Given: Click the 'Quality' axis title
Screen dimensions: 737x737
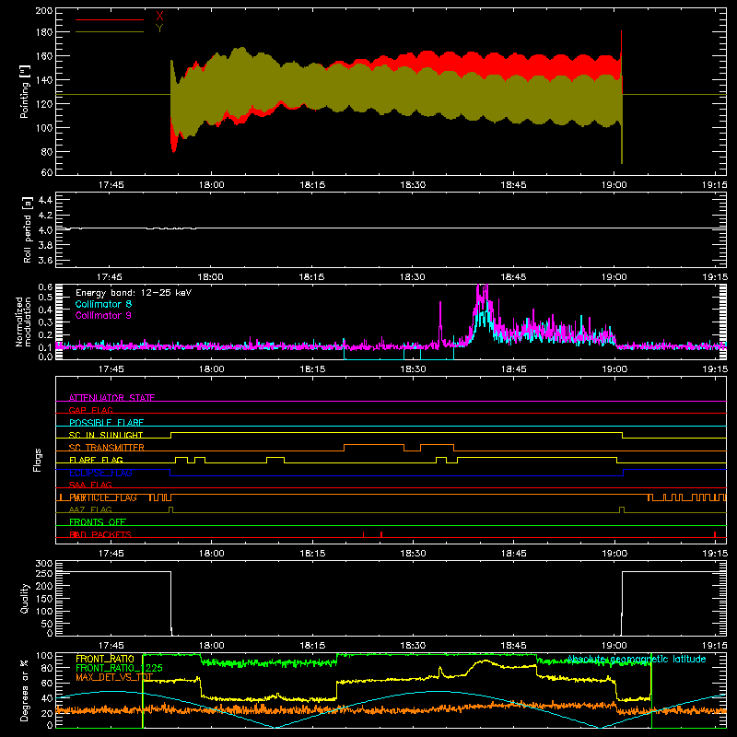Looking at the screenshot, I should click(25, 598).
